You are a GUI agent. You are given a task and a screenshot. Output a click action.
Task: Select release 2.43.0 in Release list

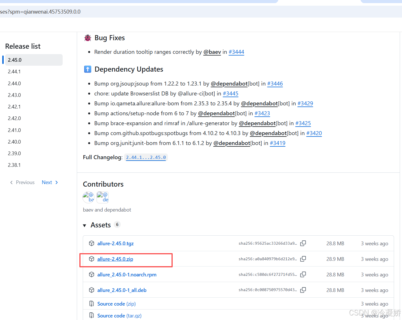pyautogui.click(x=14, y=95)
